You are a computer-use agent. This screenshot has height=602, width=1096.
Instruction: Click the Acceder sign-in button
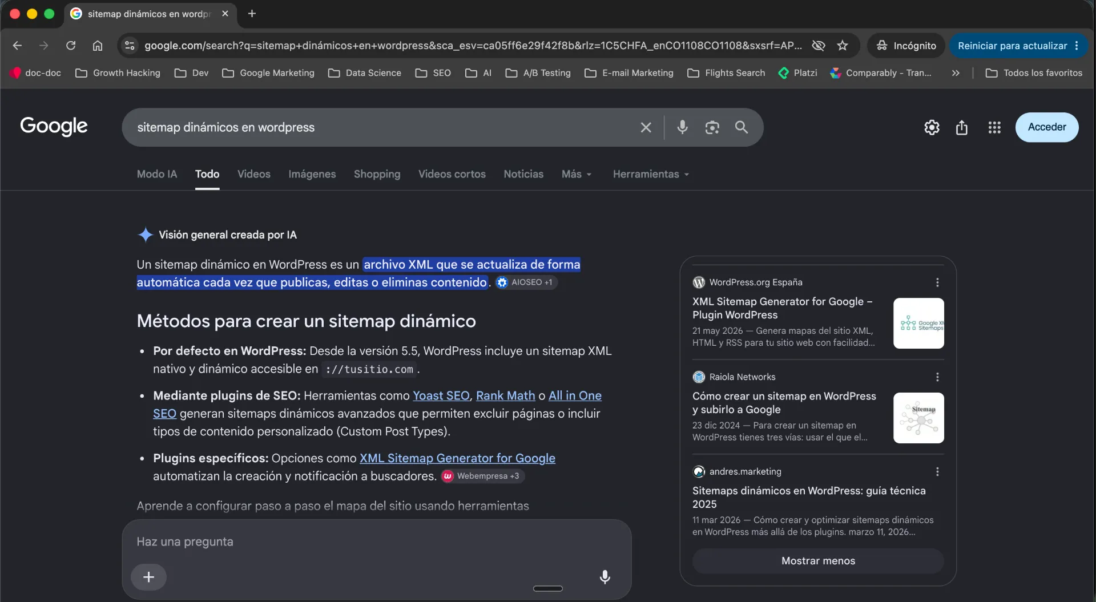(1047, 127)
